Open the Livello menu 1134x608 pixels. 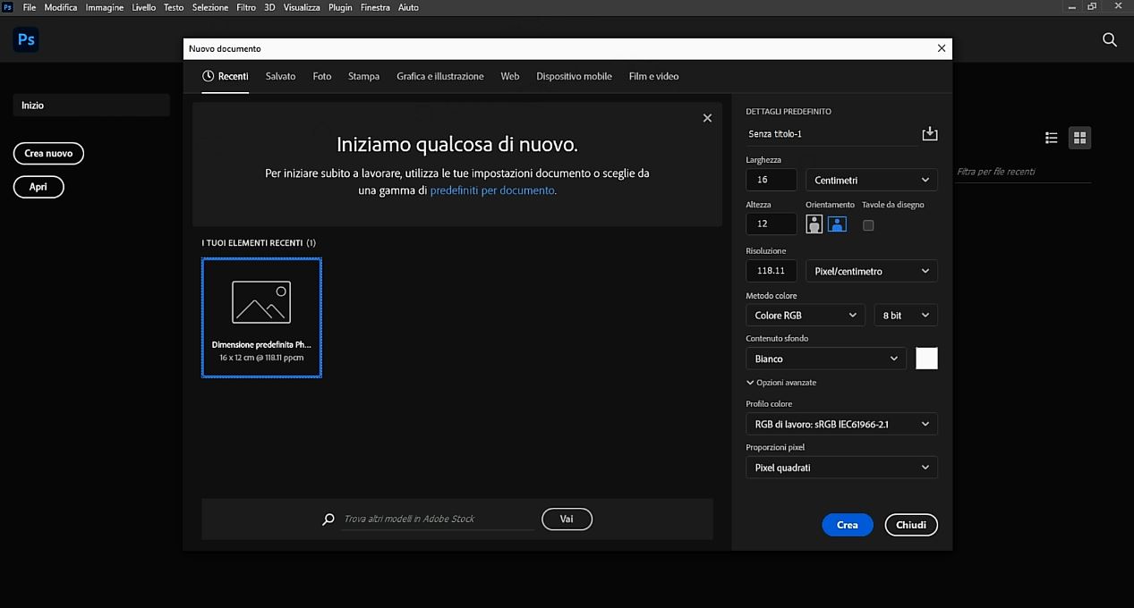click(x=143, y=7)
